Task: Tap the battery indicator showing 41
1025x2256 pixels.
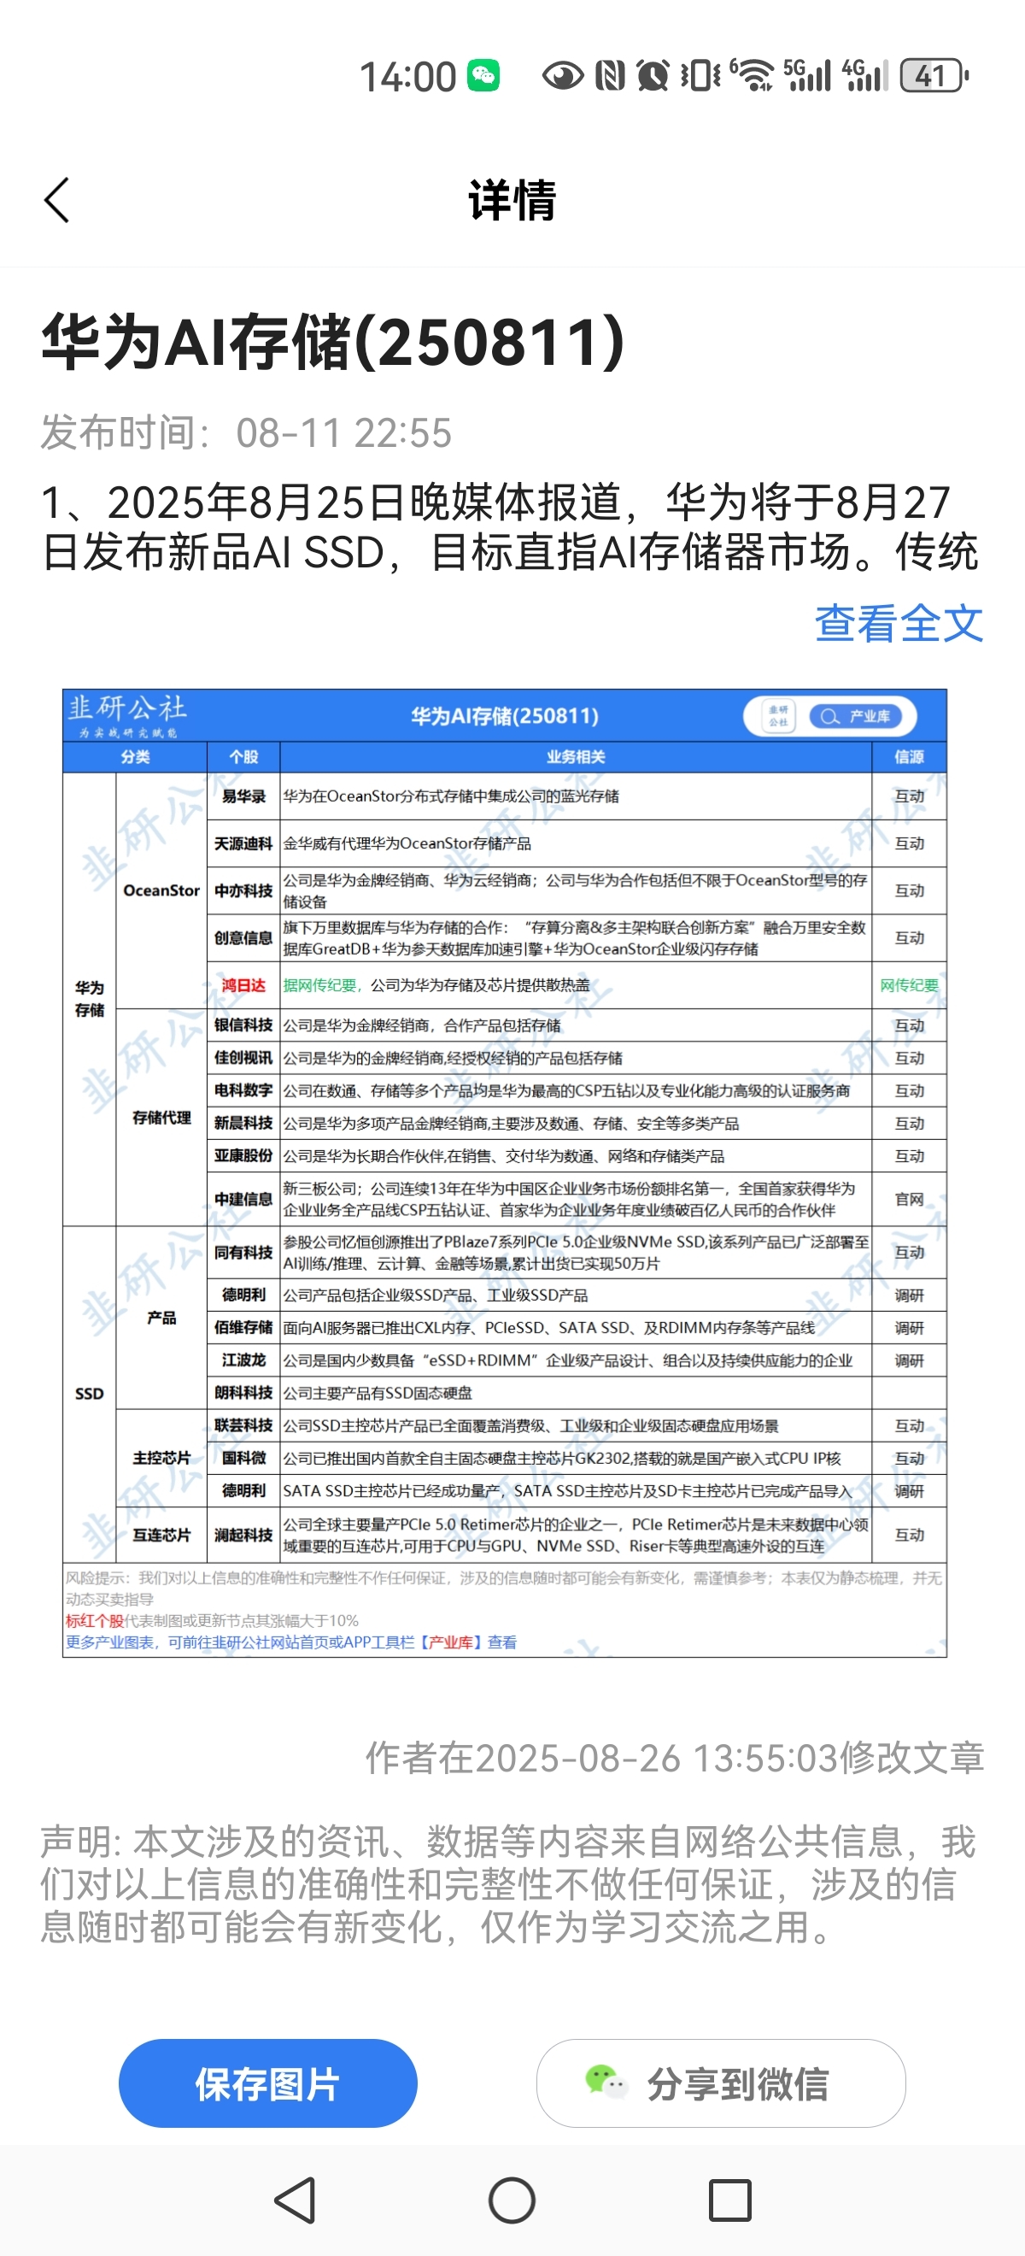Action: click(x=934, y=75)
